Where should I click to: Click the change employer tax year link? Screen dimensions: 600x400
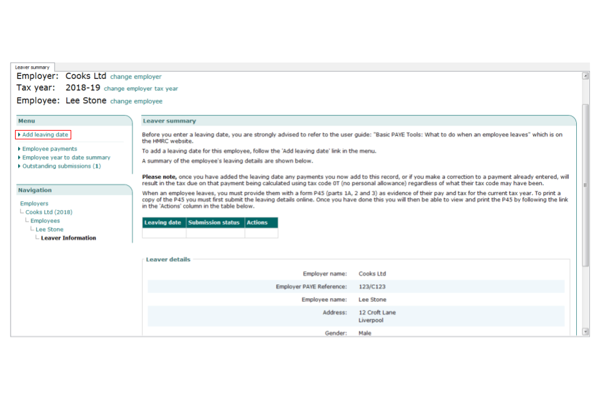[x=141, y=88]
